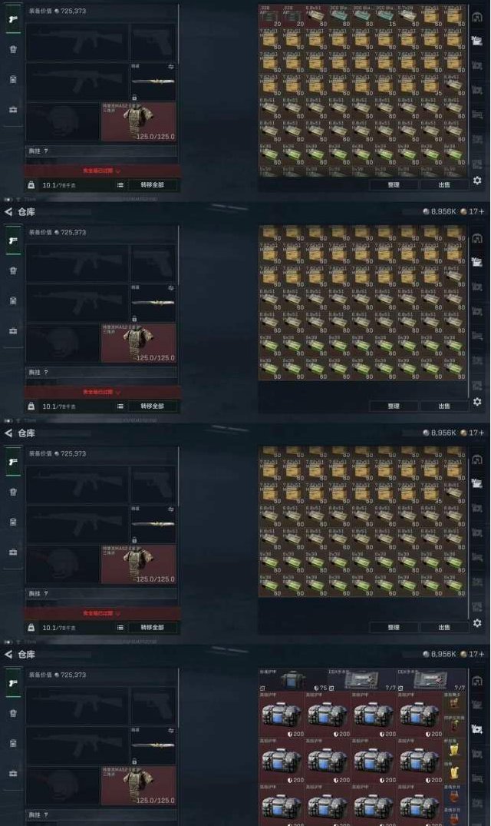Switch to the highlighted storage tab in the topmost sidebar
This screenshot has height=826, width=491.
click(476, 41)
